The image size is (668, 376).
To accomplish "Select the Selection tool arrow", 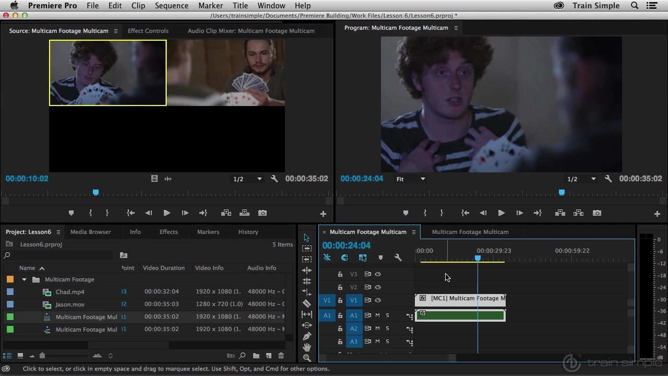I will coord(307,238).
